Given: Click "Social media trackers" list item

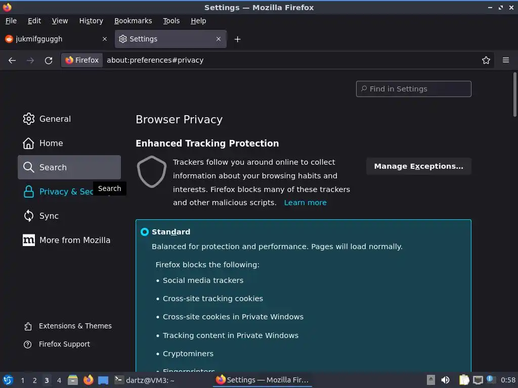Looking at the screenshot, I should pyautogui.click(x=203, y=280).
